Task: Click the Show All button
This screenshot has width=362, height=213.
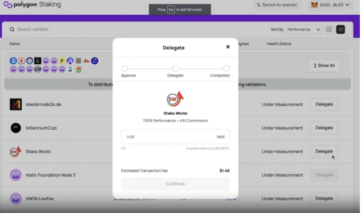Action: [x=324, y=65]
